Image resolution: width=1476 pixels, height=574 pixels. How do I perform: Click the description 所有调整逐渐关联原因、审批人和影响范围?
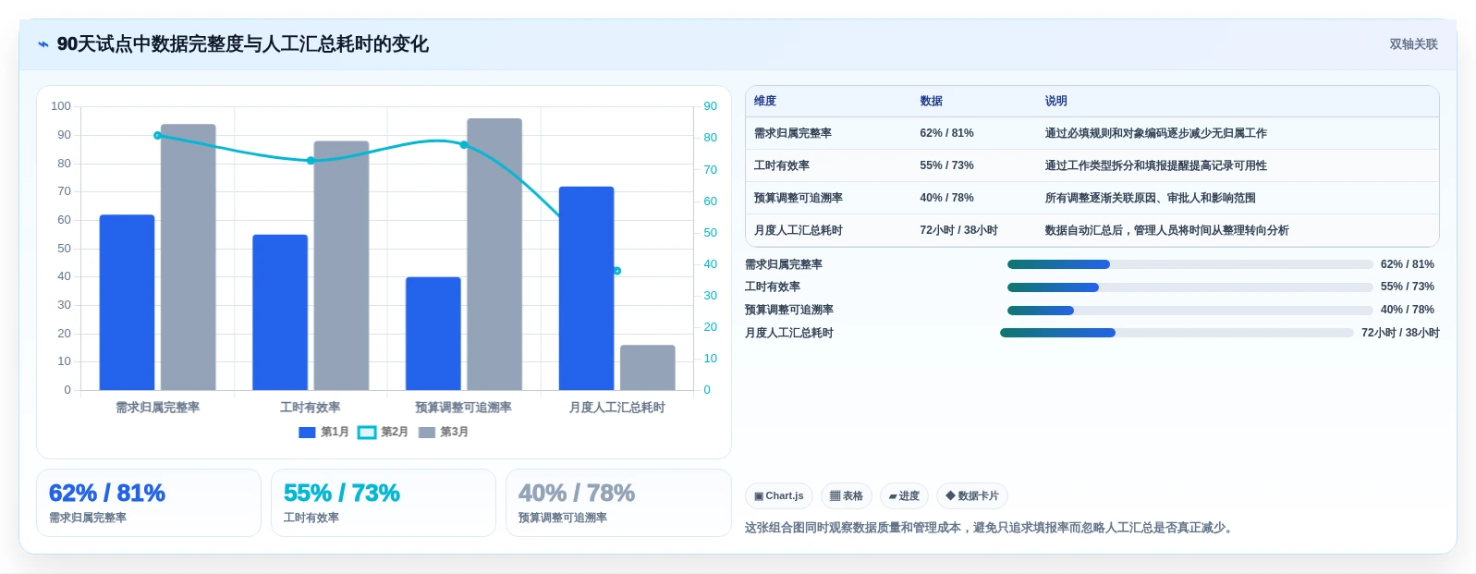coord(1150,198)
